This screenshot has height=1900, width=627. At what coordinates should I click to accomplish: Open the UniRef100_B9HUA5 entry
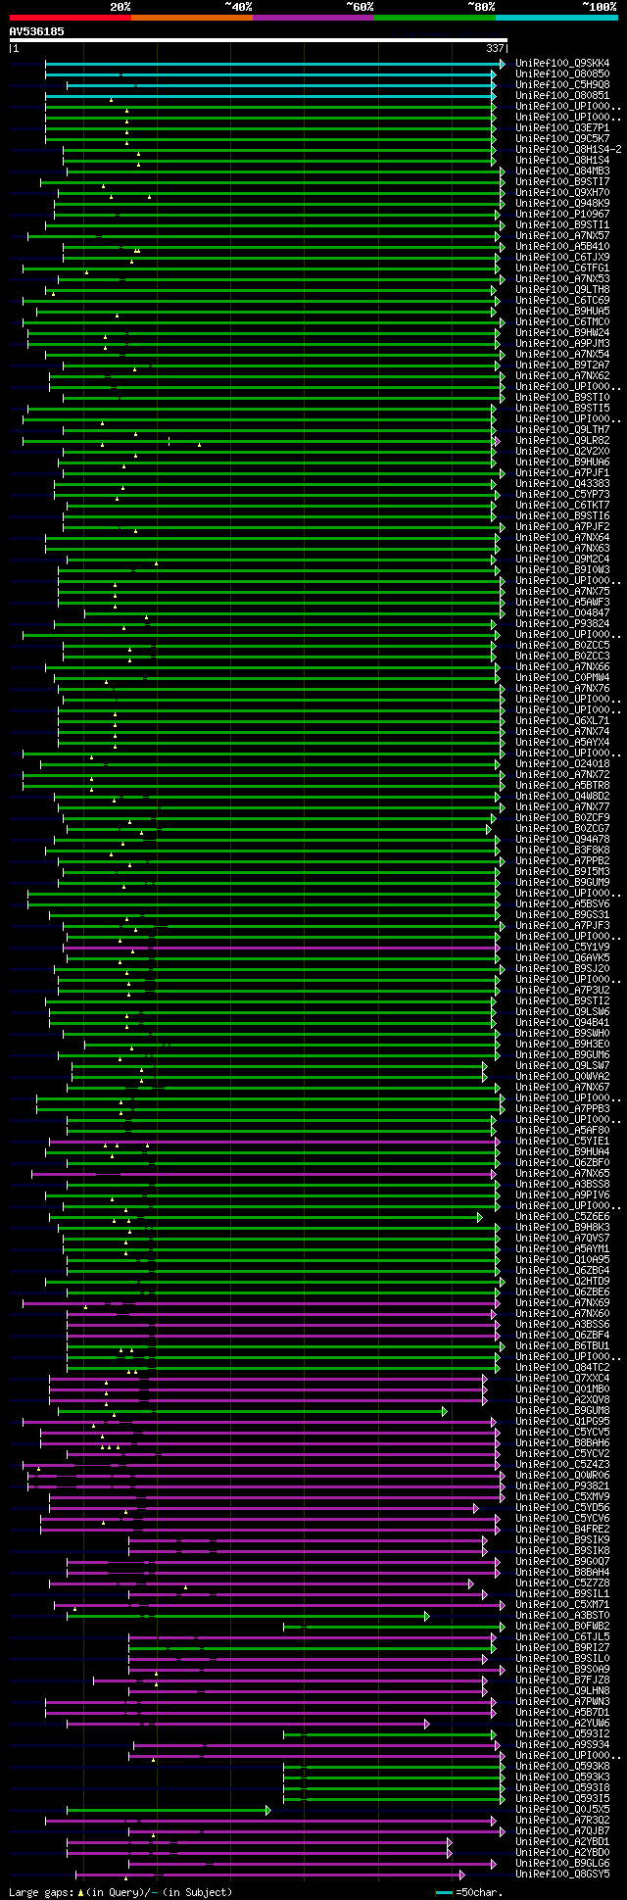tap(562, 312)
